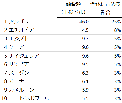Click the アンゴラ country name
This screenshot has height=103, width=122.
tap(19, 21)
